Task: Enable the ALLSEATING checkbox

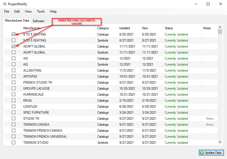Action: tap(13, 70)
